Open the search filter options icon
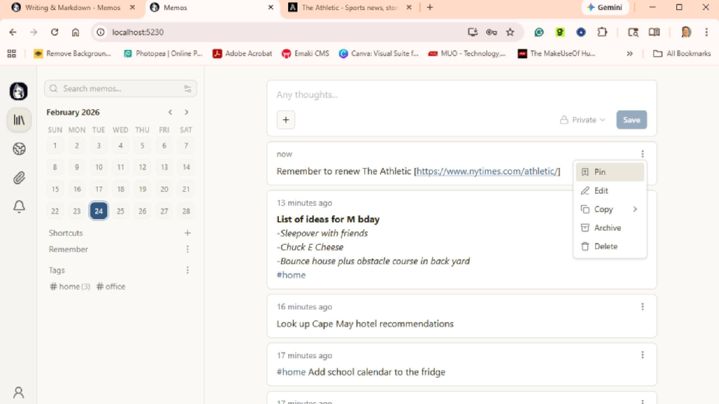This screenshot has width=719, height=404. (188, 89)
